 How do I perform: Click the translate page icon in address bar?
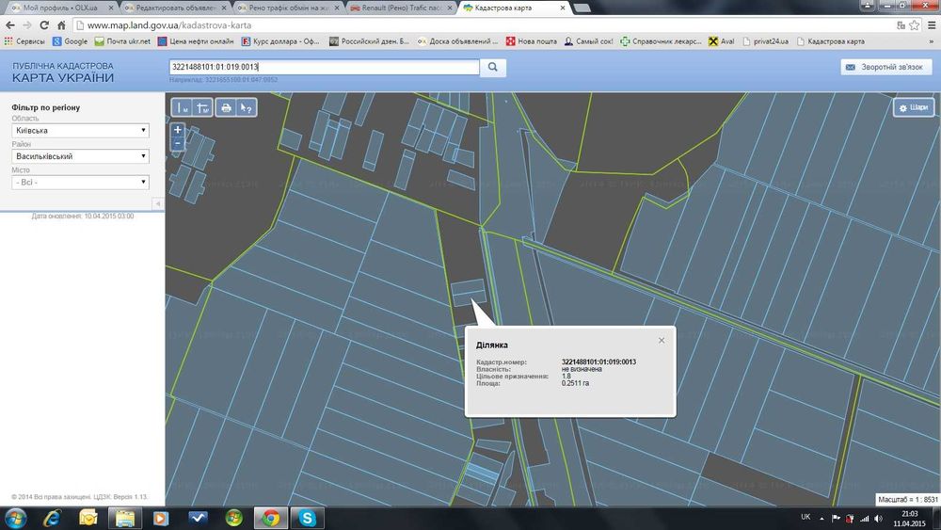pos(901,25)
